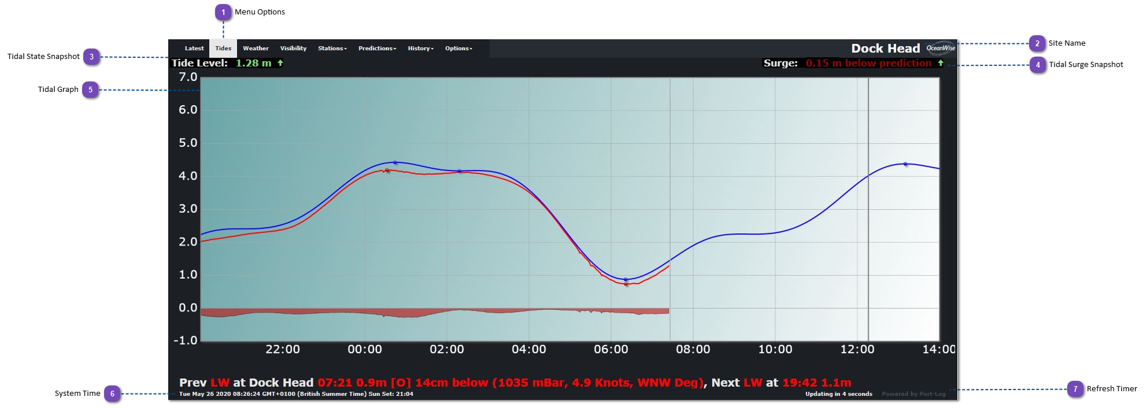Image resolution: width=1147 pixels, height=408 pixels.
Task: Click callout badge 4 for Tidal Surge Snapshot
Action: [x=1038, y=65]
